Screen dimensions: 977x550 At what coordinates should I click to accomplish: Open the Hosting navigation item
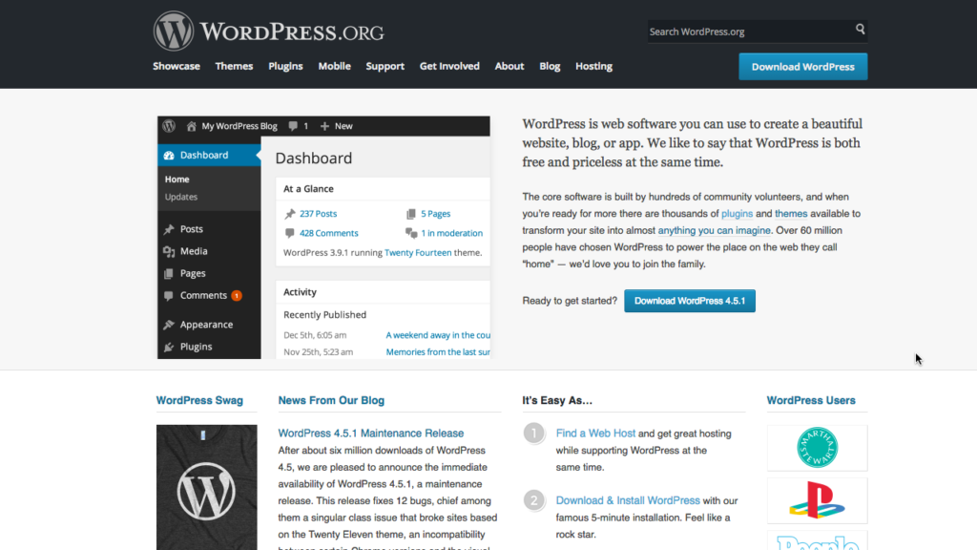point(593,66)
